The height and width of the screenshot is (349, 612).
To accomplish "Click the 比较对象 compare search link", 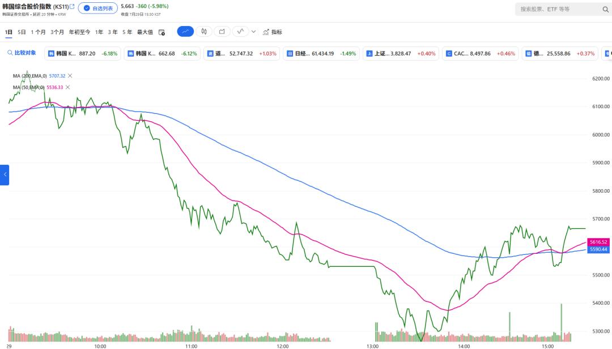I will pyautogui.click(x=22, y=53).
